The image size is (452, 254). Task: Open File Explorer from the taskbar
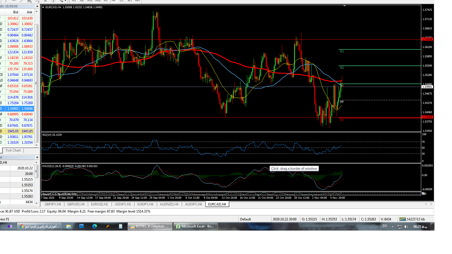(69, 226)
